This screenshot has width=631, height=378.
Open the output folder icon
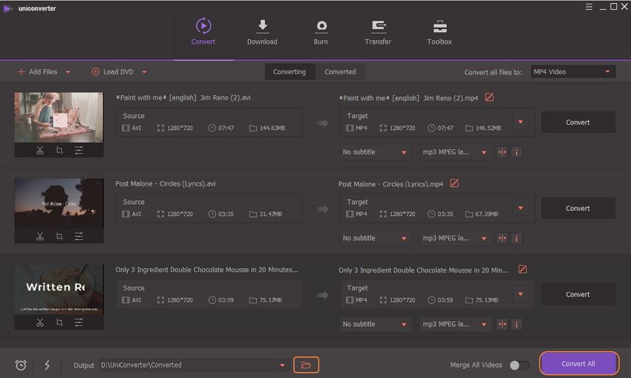point(306,365)
